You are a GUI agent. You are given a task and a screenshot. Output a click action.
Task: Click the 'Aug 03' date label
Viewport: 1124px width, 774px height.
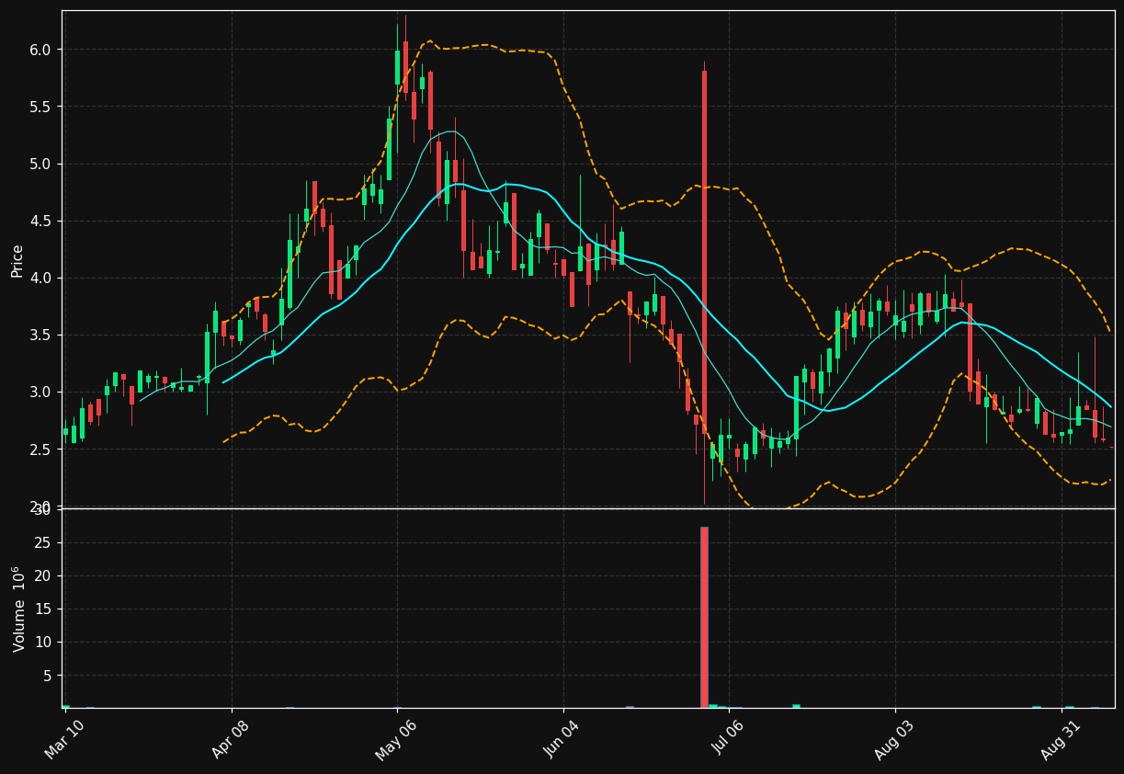coord(893,739)
